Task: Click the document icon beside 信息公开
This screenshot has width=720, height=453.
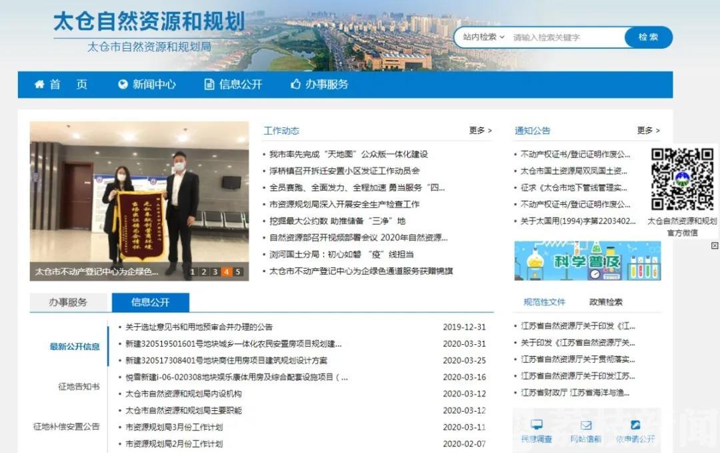Action: point(209,84)
